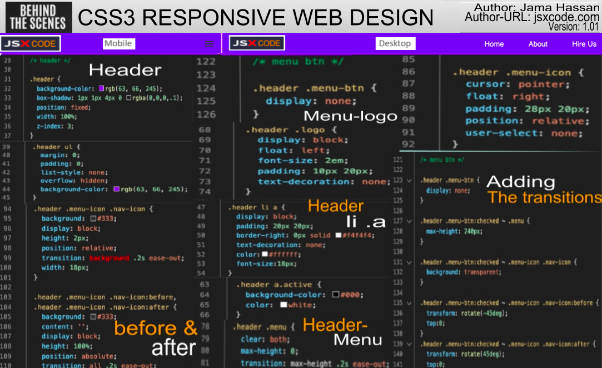Click the '.header ul {' selector line

pyautogui.click(x=56, y=147)
